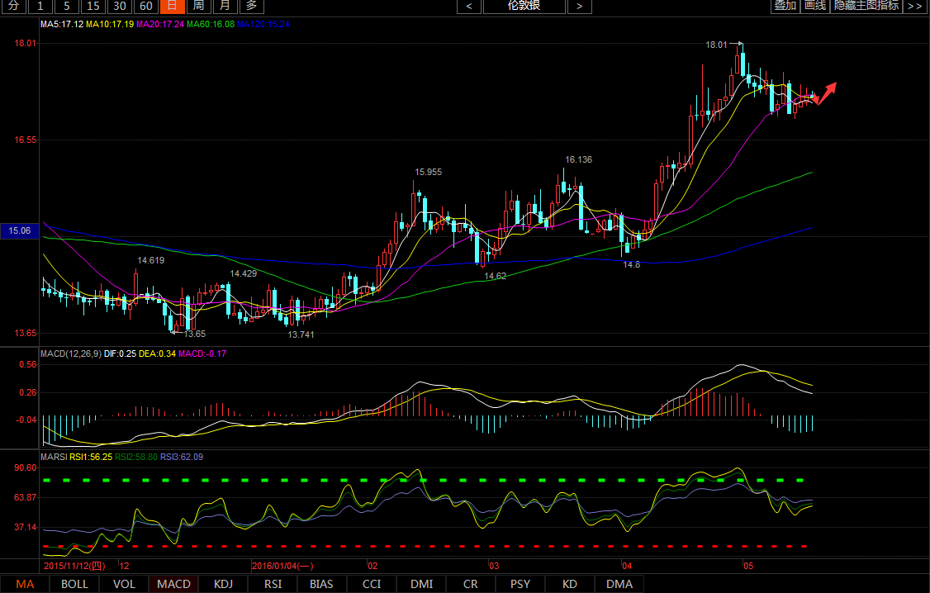
Task: Switch to the BOLL indicator tab
Action: point(74,584)
